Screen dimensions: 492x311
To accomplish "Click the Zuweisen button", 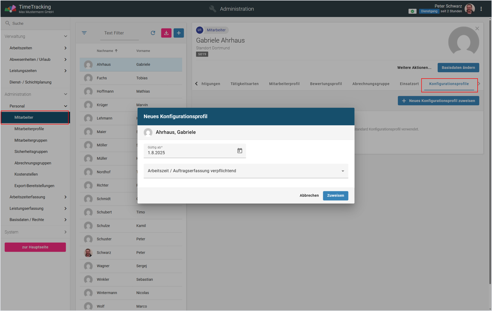I will coord(335,196).
